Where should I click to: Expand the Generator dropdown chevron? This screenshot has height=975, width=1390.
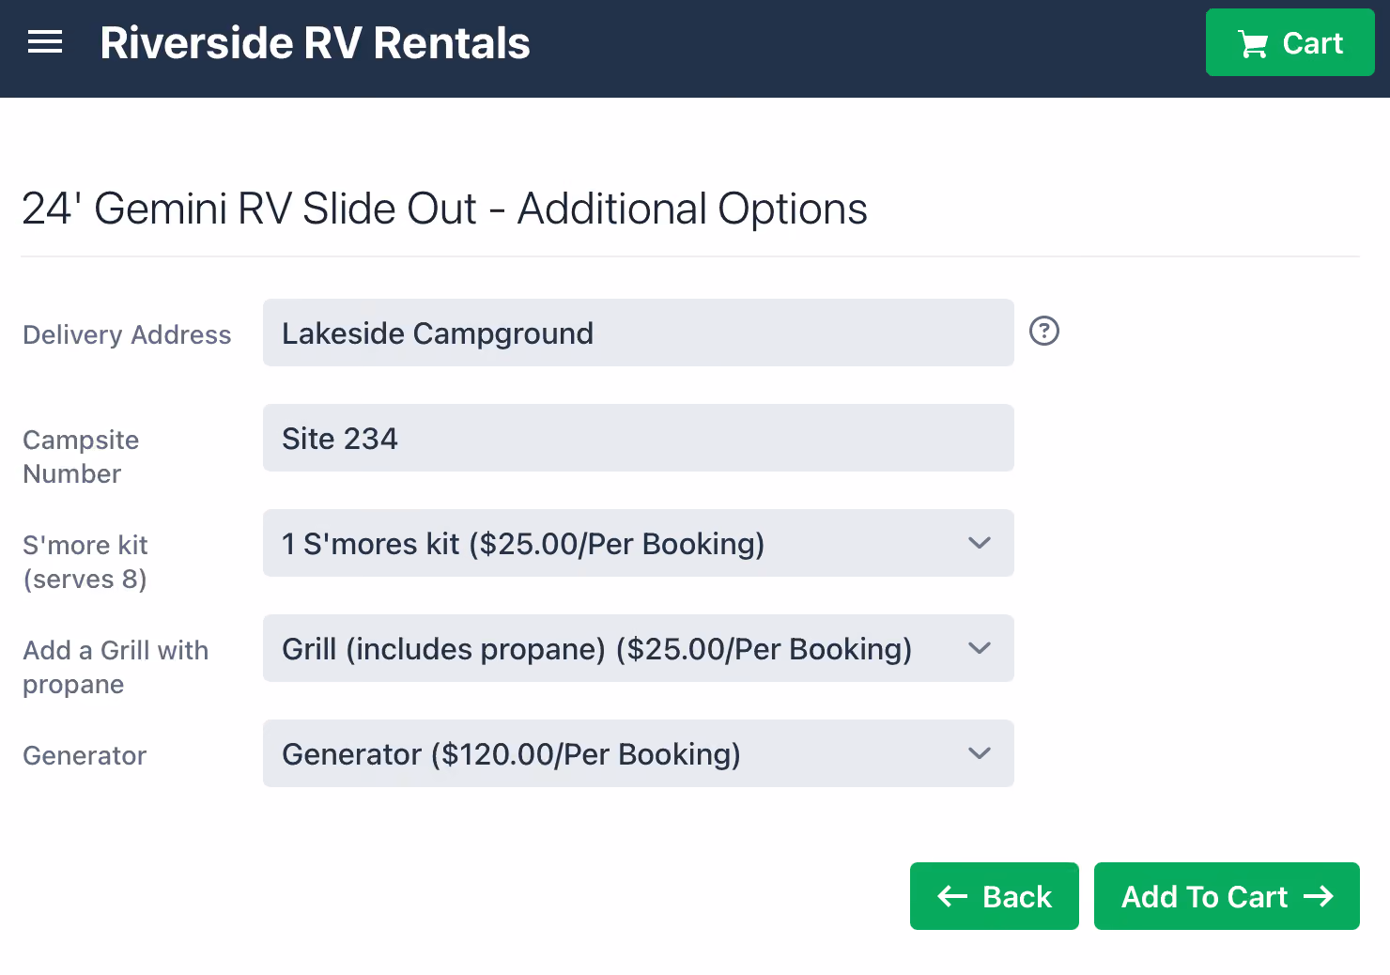980,753
